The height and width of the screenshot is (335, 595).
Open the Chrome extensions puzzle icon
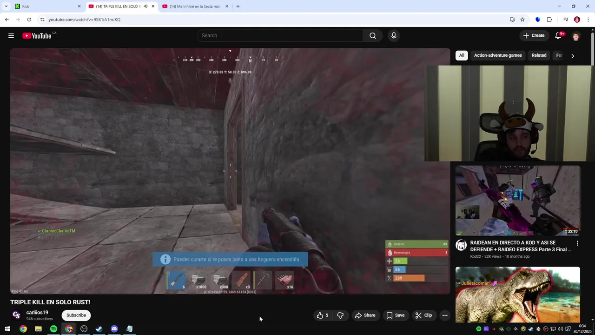click(x=549, y=20)
